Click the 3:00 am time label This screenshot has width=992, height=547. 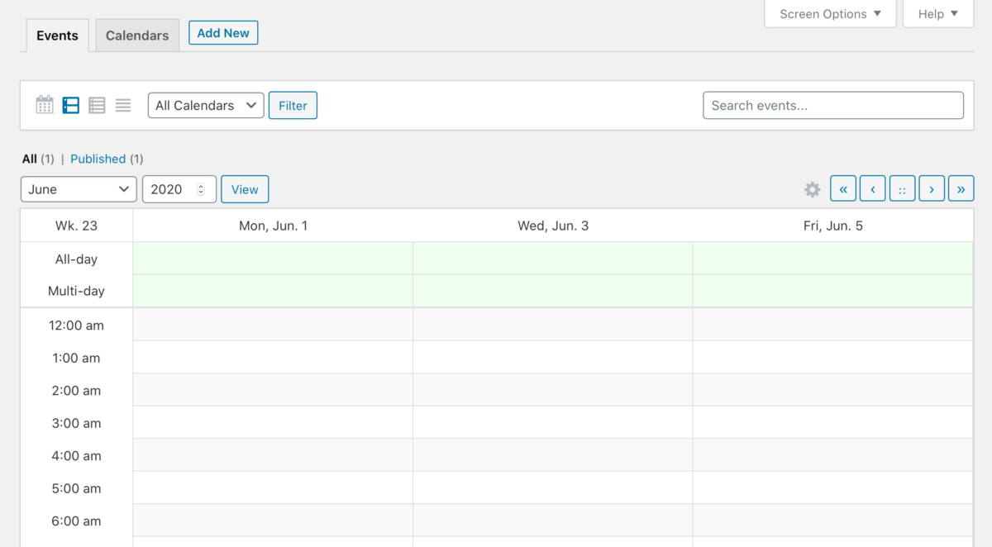76,423
